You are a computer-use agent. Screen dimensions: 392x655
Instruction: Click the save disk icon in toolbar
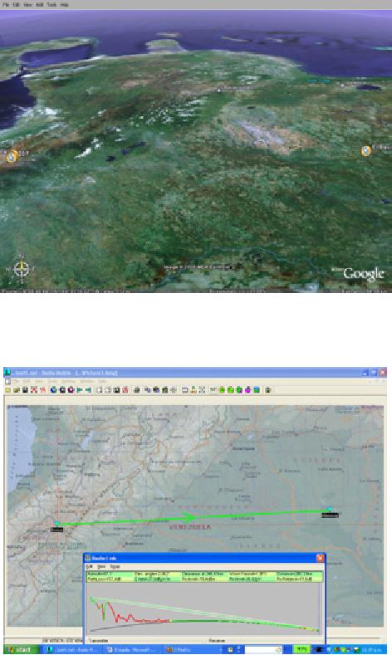25,390
